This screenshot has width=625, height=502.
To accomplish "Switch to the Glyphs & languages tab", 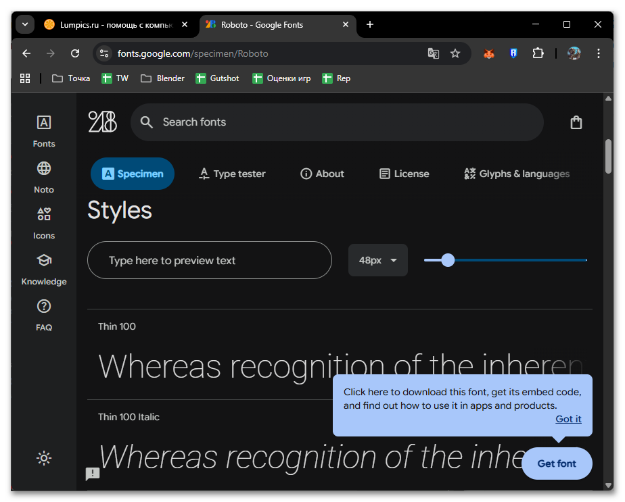I will tap(517, 174).
